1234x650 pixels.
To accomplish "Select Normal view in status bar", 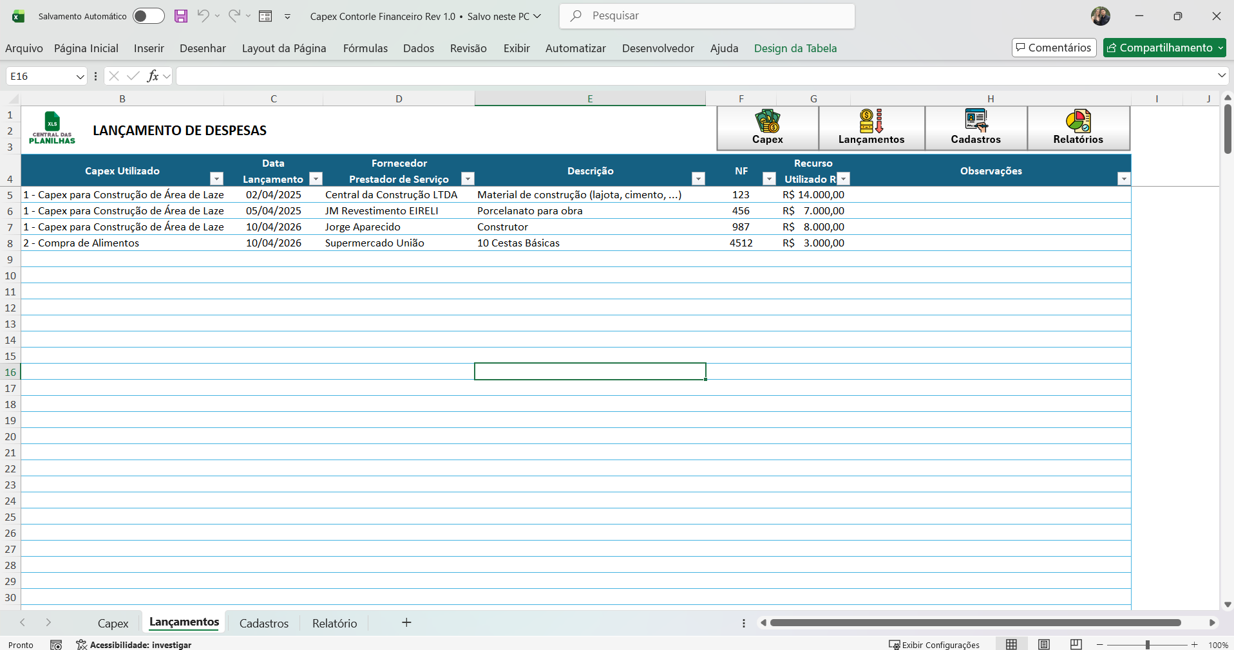I will point(1011,644).
